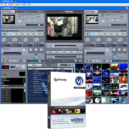Pause the audio player on deck B
The image size is (129, 129).
[87, 61]
